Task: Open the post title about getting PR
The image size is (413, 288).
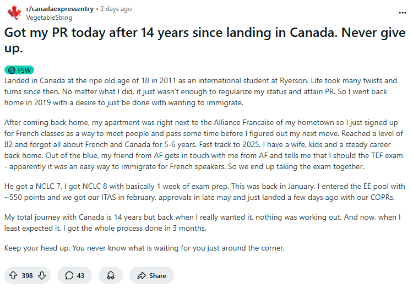Action: tap(205, 39)
